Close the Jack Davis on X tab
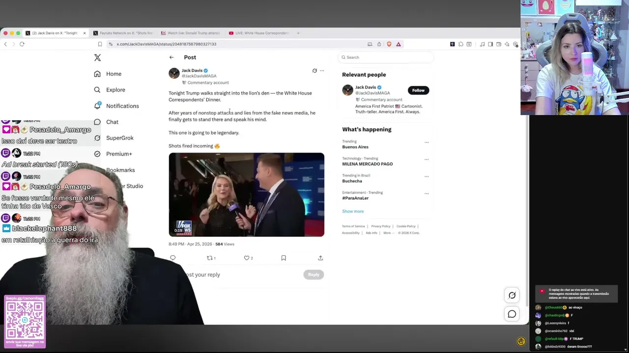Image resolution: width=629 pixels, height=353 pixels. click(x=84, y=33)
